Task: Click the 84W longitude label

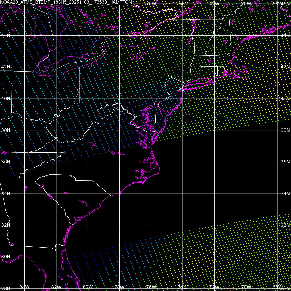Action: pos(24,287)
